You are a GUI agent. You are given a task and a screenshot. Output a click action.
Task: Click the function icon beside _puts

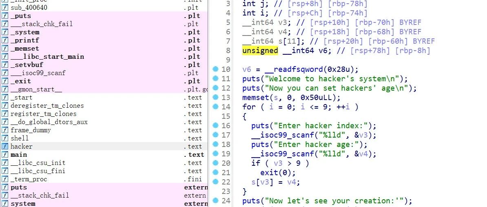click(x=4, y=16)
